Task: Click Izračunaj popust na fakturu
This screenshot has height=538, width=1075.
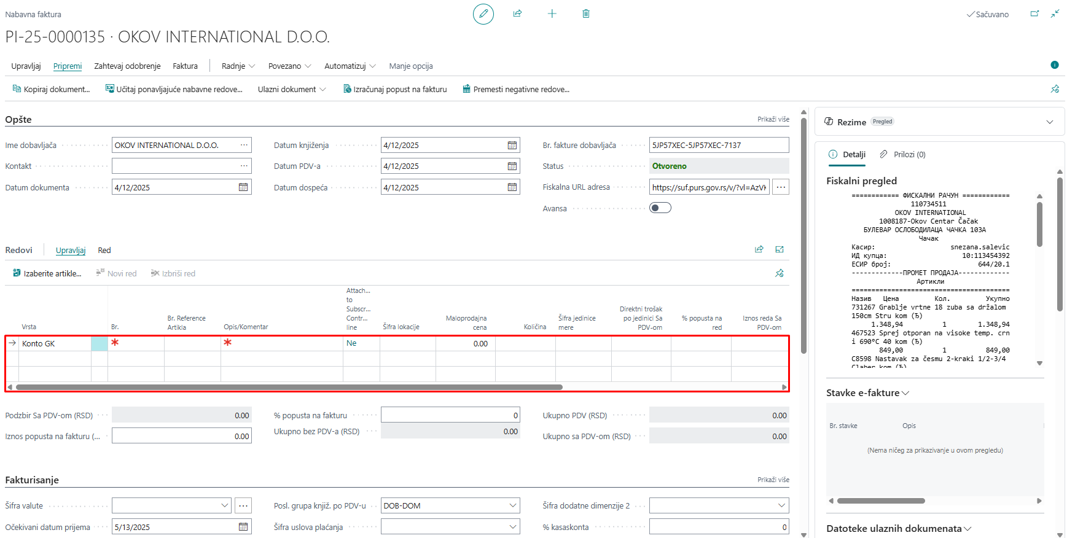Action: pyautogui.click(x=394, y=89)
